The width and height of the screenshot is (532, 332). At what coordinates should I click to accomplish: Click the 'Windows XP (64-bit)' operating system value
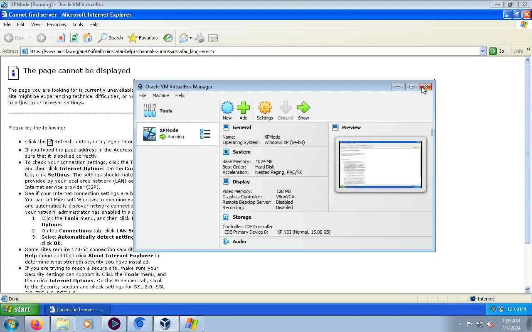point(285,142)
